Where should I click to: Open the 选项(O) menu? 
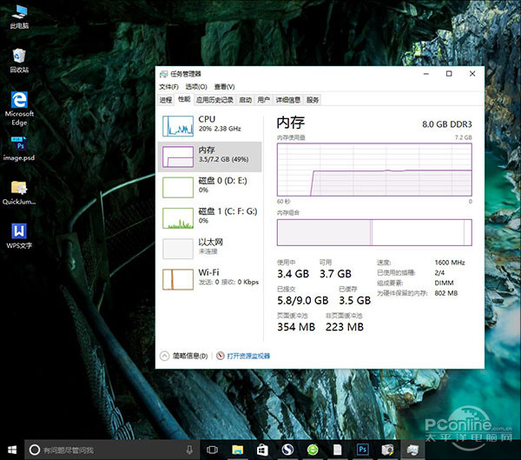pos(196,87)
